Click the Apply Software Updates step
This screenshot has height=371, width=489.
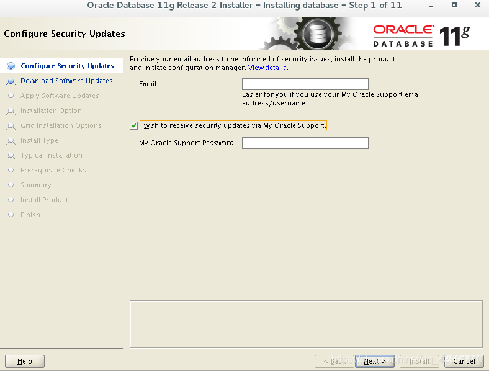(x=60, y=96)
